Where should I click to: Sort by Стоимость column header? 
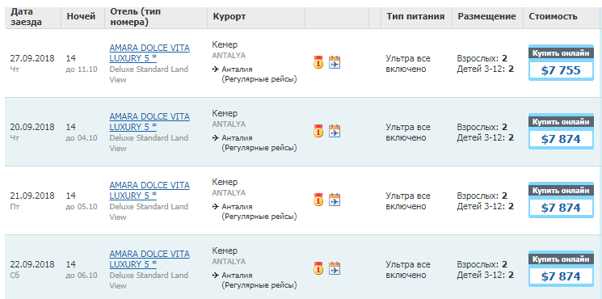[x=553, y=16]
